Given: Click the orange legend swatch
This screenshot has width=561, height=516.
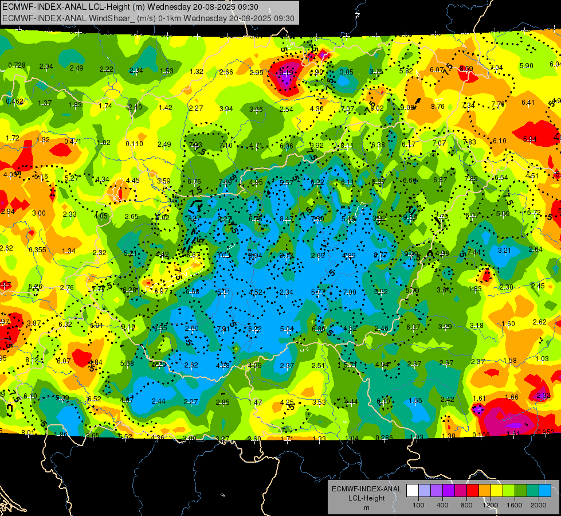Looking at the screenshot, I should [484, 490].
